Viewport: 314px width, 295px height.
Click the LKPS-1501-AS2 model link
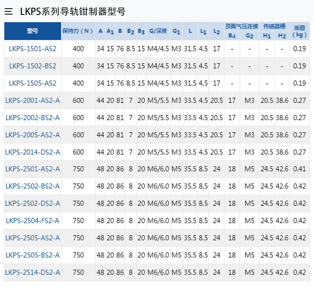33,49
